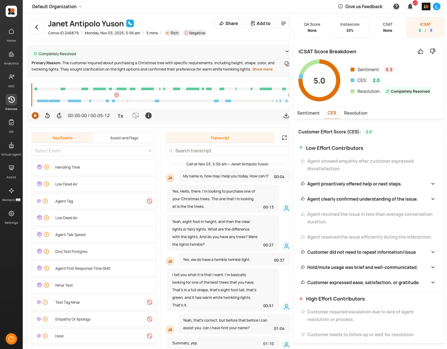Show recording info icon
Image resolution: width=447 pixels, height=349 pixels.
[x=148, y=116]
